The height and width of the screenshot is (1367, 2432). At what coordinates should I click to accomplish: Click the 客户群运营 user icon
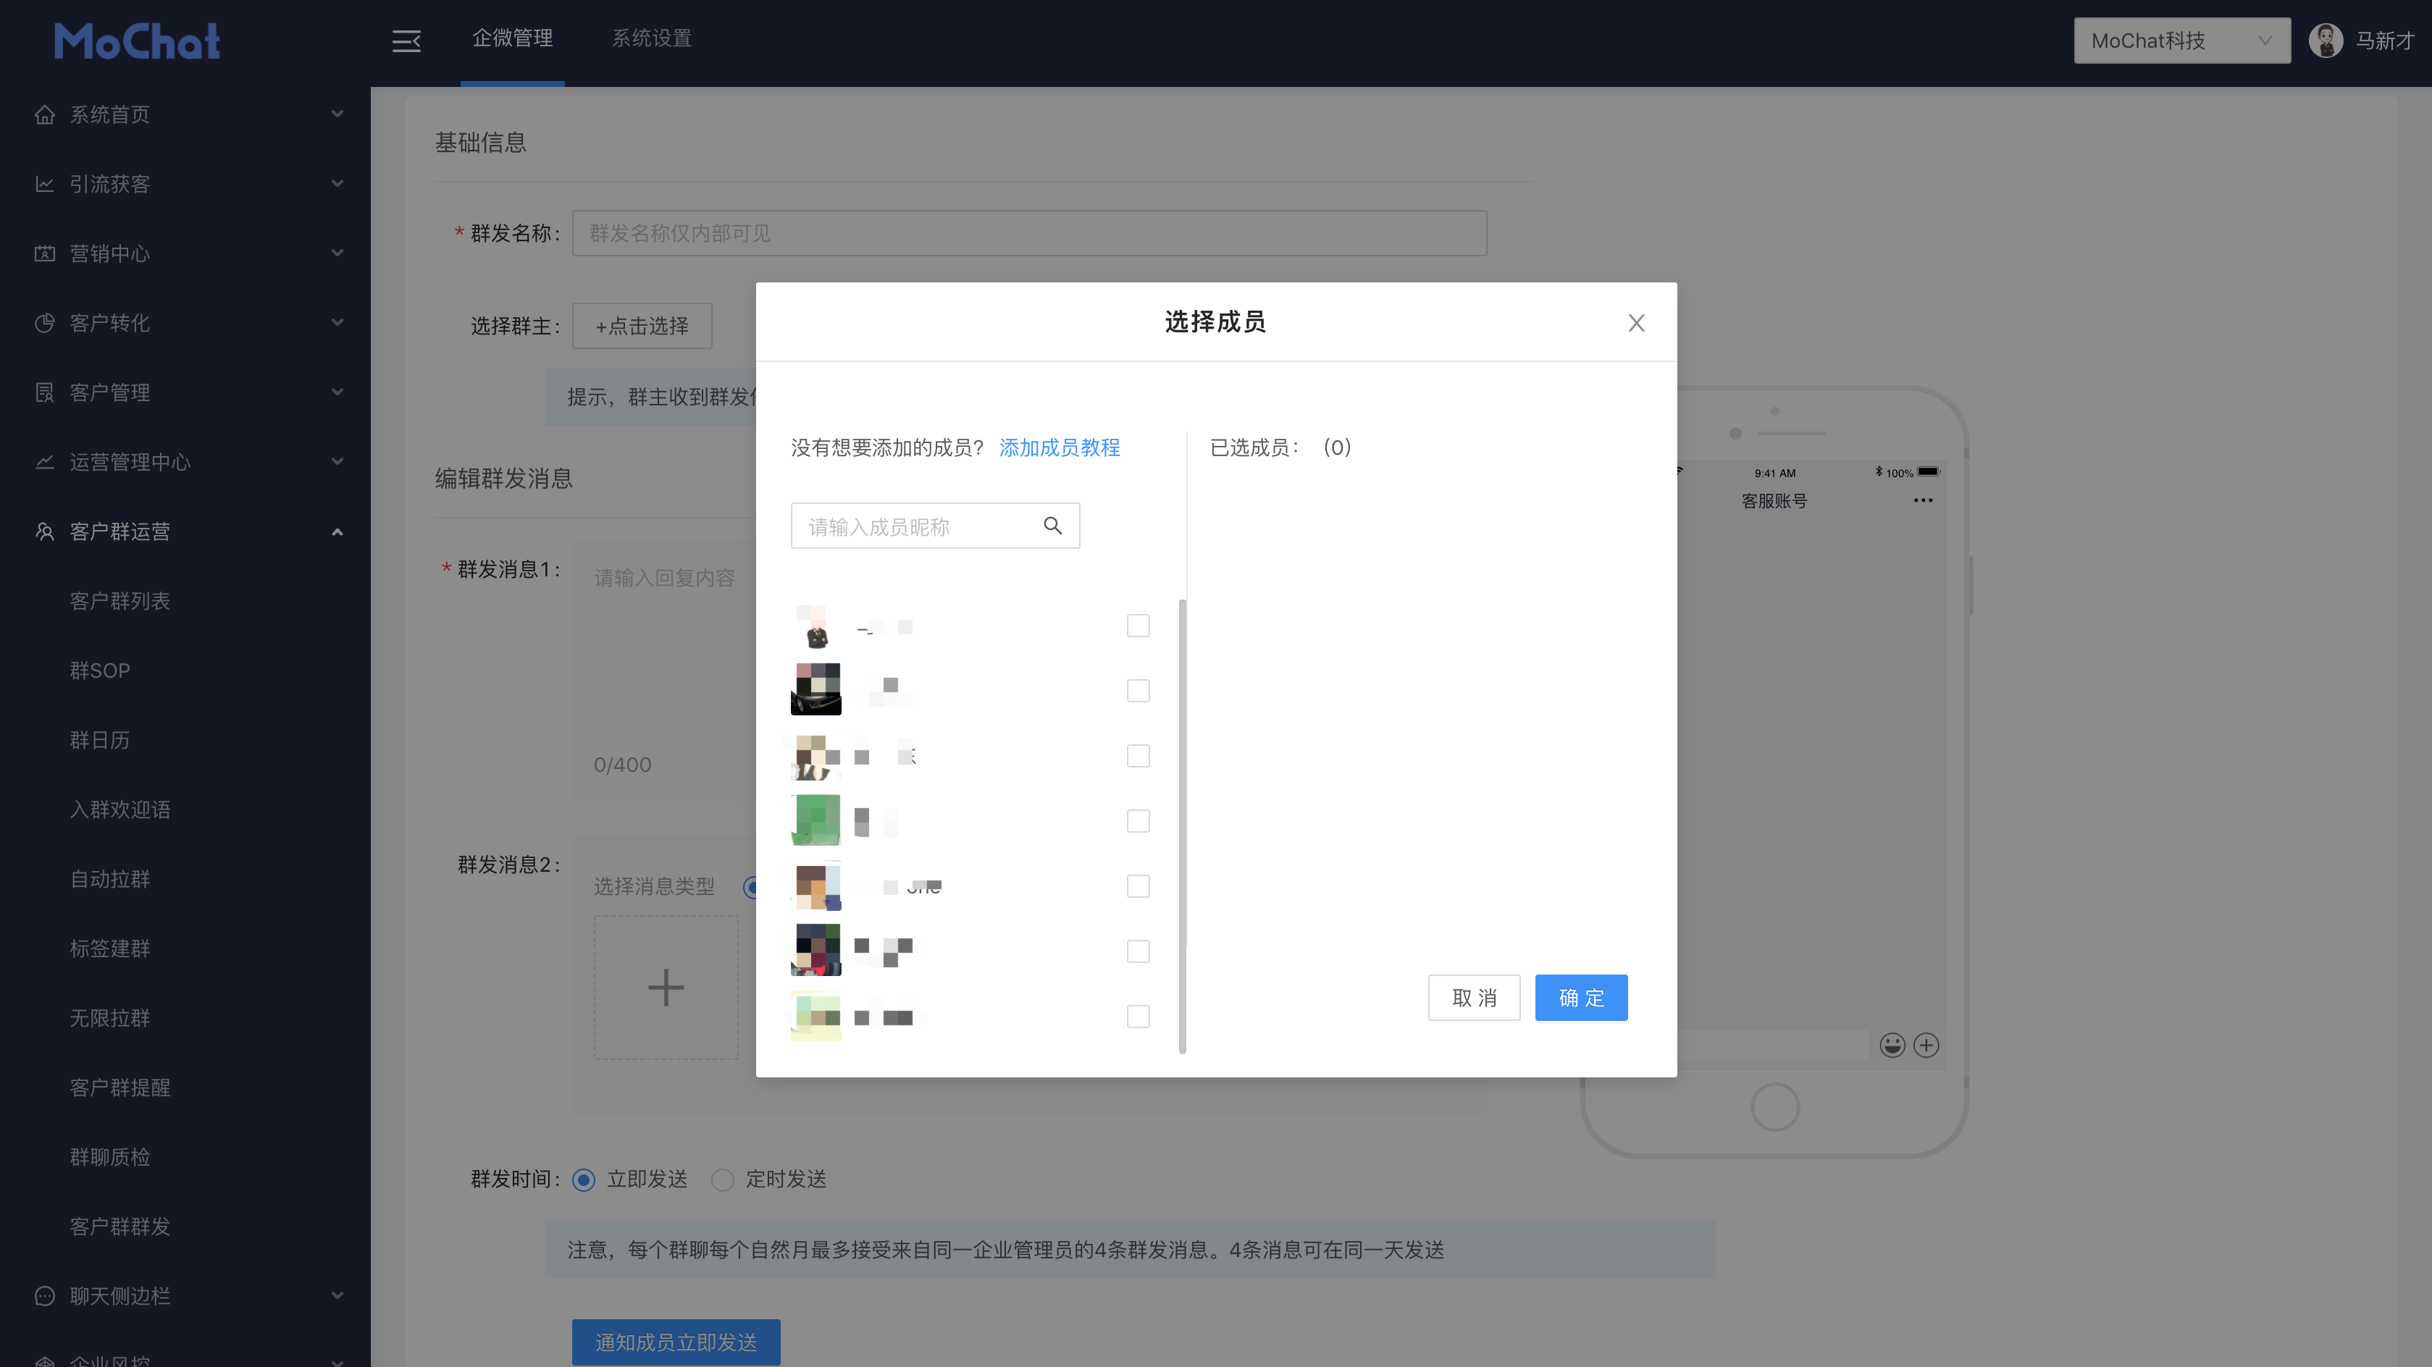[44, 531]
